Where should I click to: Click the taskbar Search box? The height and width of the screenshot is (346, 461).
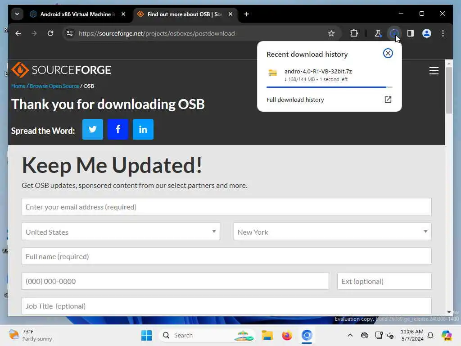pyautogui.click(x=206, y=335)
